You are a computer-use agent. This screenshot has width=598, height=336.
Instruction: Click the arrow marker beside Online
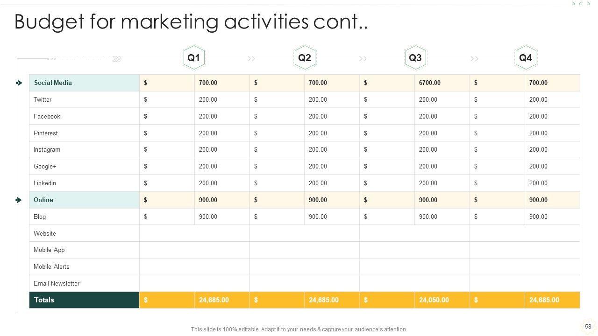tap(19, 200)
